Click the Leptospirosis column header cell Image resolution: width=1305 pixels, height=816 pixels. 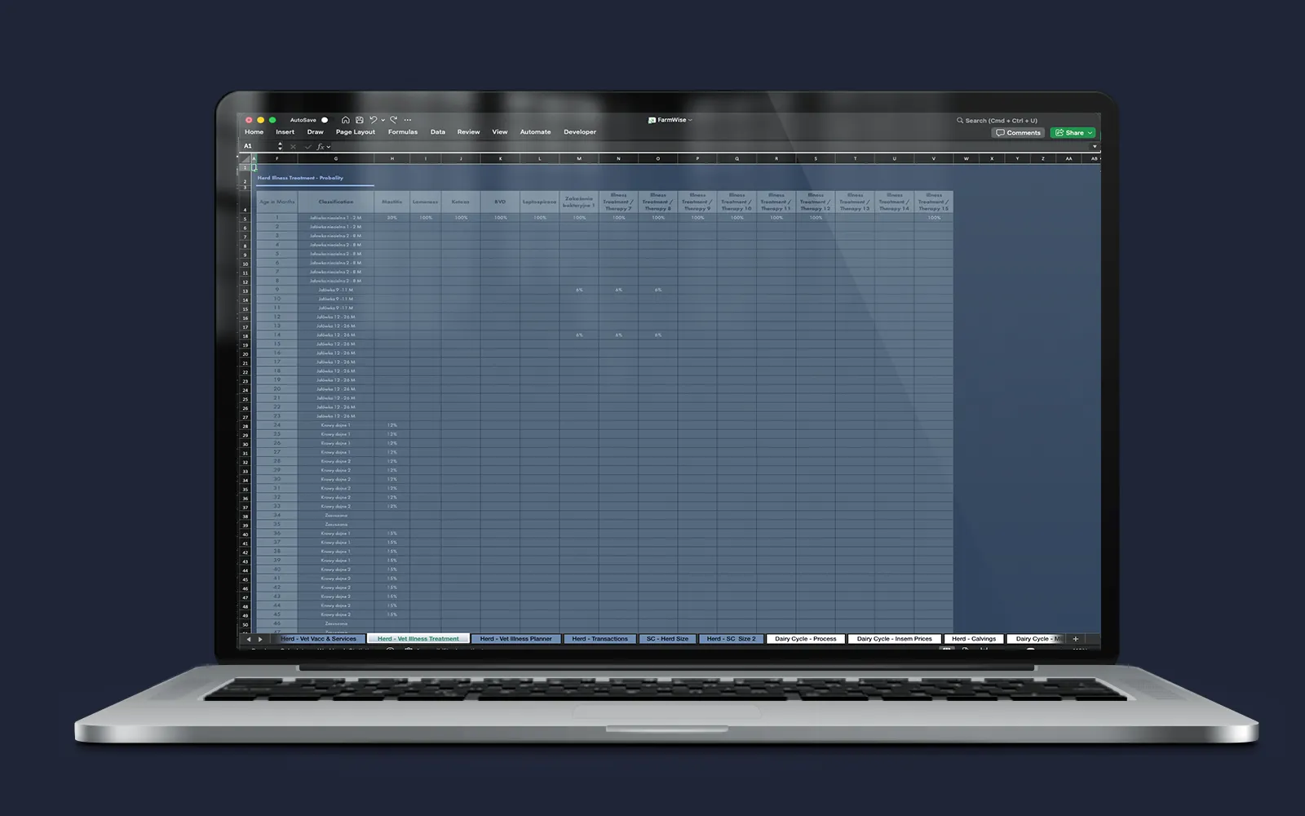point(539,202)
